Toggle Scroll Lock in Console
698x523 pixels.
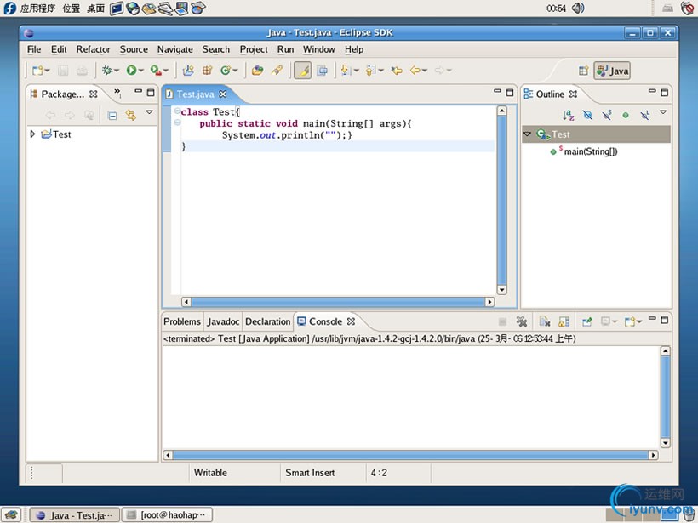pyautogui.click(x=564, y=321)
